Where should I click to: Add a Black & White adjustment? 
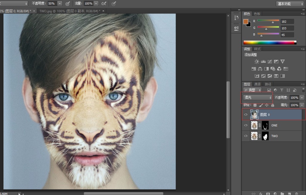pyautogui.click(x=266, y=69)
